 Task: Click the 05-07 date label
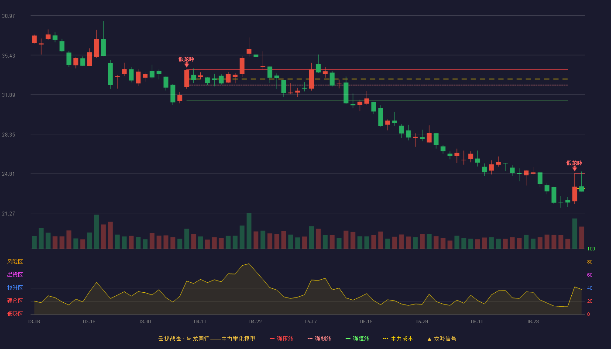pyautogui.click(x=311, y=322)
